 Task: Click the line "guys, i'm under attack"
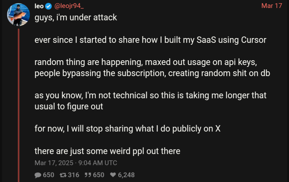coord(76,18)
